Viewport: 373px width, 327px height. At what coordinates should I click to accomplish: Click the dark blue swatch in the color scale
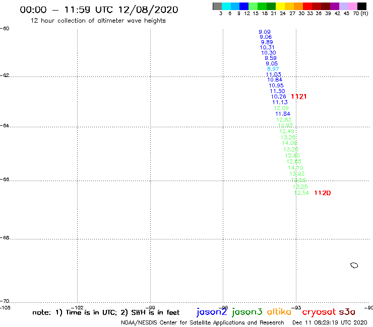tap(244, 6)
